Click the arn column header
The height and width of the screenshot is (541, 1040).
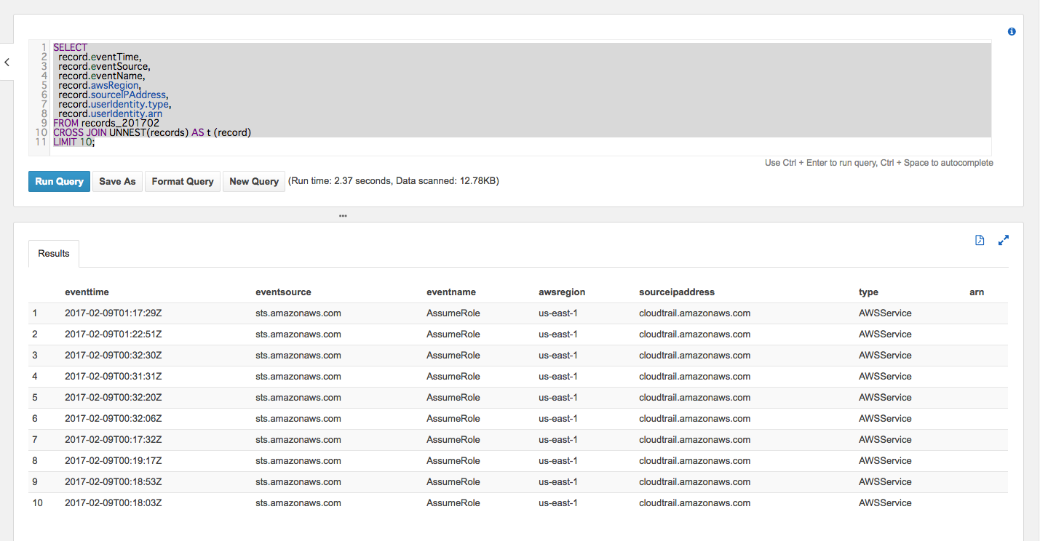tap(976, 292)
